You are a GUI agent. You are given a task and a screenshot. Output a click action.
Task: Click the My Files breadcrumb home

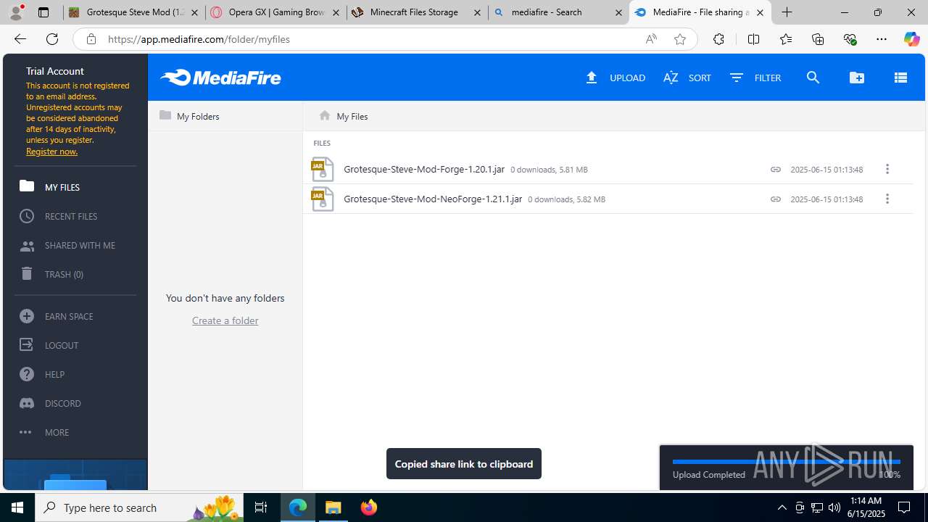coord(344,116)
